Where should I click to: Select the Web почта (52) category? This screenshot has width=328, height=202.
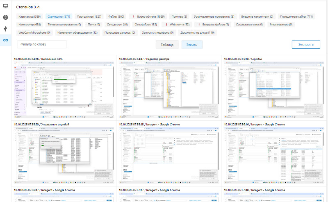pyautogui.click(x=177, y=25)
